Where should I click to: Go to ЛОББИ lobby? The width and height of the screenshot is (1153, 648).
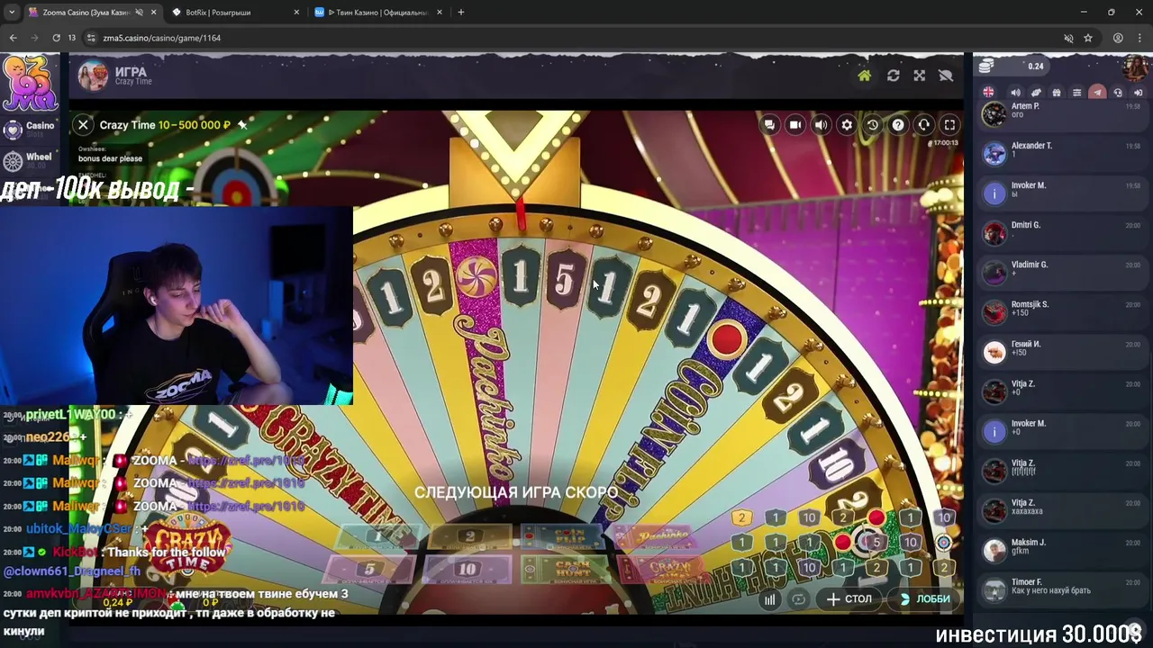(925, 599)
